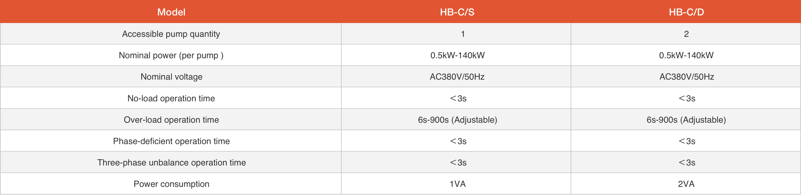Select the HB-C/S column header

click(457, 12)
